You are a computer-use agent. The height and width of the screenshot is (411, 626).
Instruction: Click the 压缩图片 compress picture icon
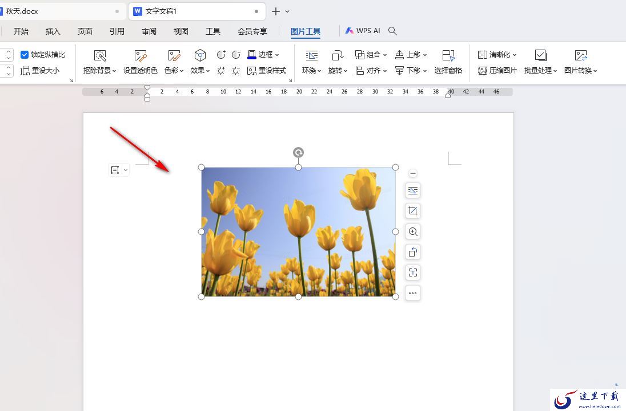[x=482, y=71]
